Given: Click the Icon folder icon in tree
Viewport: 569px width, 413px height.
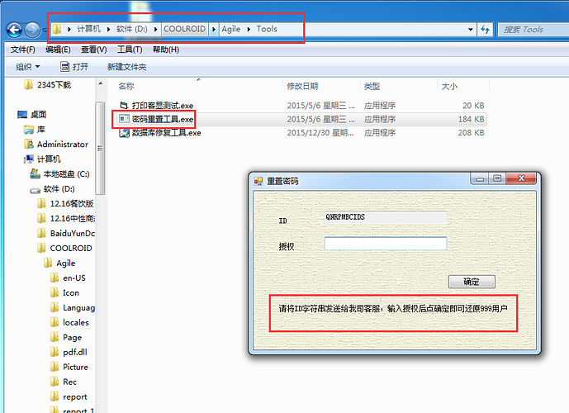Looking at the screenshot, I should pyautogui.click(x=55, y=293).
